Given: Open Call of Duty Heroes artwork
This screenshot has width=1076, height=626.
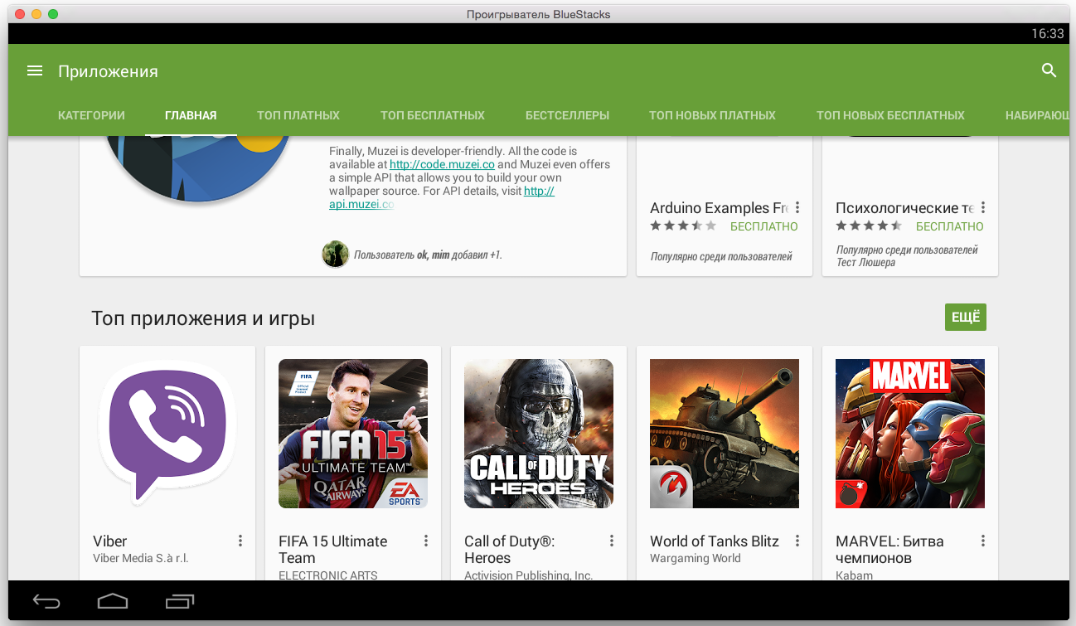Looking at the screenshot, I should 539,434.
